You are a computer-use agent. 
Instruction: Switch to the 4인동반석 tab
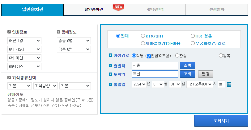tap(155, 10)
